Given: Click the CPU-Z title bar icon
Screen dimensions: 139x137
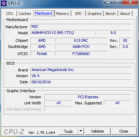Looking at the screenshot, I should 4,3.
